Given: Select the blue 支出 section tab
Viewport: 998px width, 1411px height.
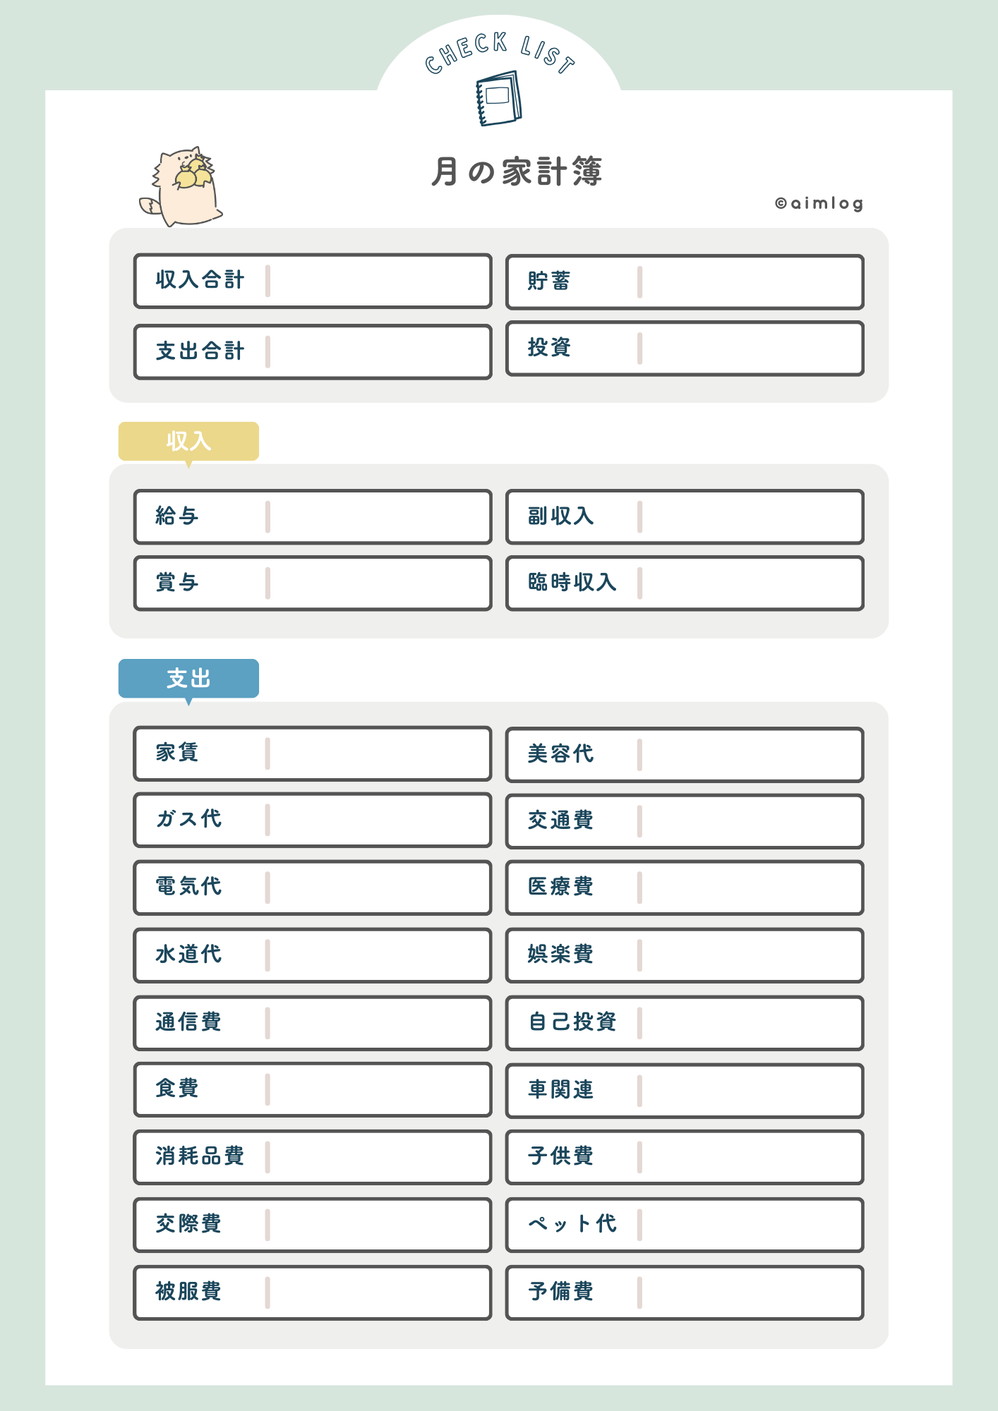Looking at the screenshot, I should pyautogui.click(x=188, y=679).
